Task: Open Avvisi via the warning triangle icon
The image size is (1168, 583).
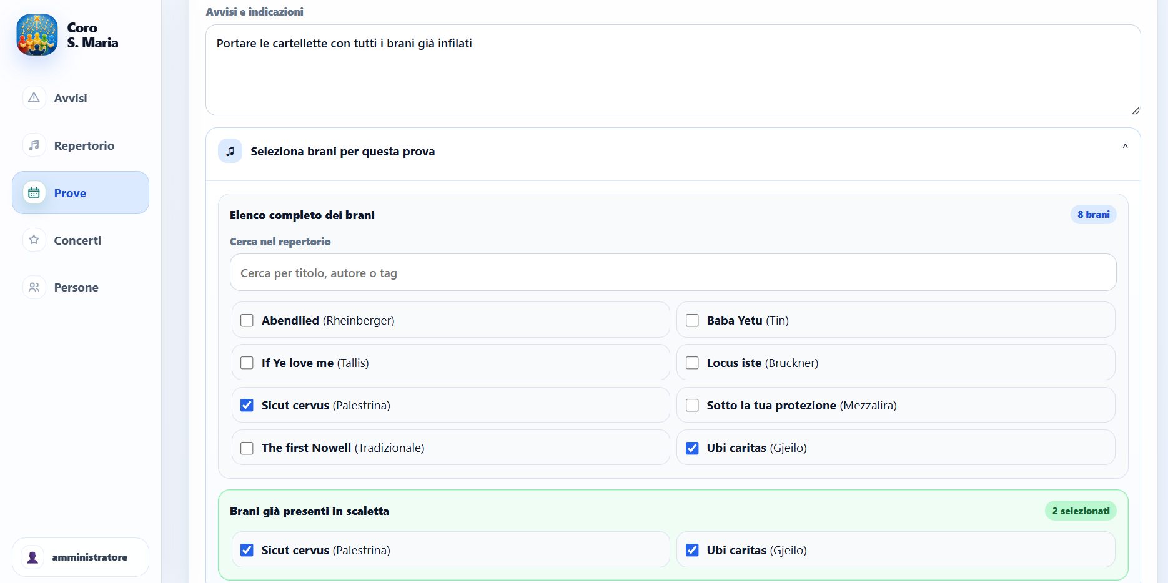Action: tap(34, 98)
